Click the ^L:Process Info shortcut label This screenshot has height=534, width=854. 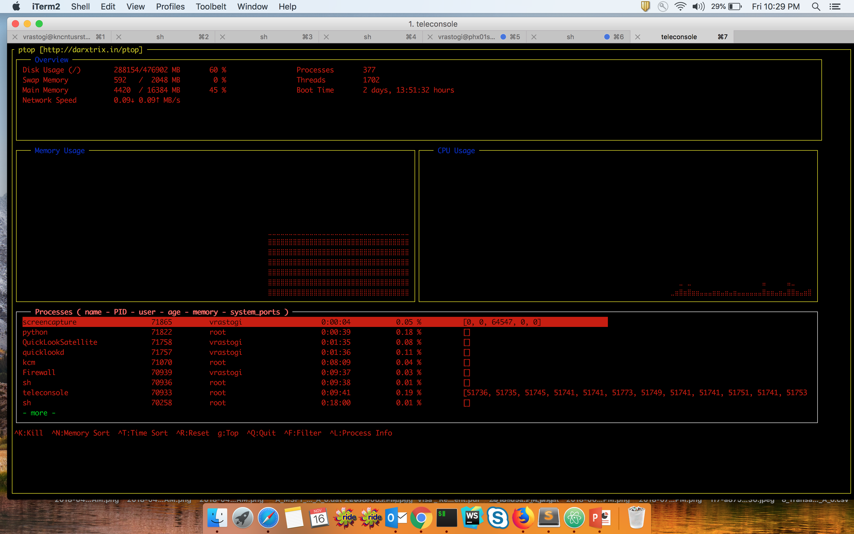pos(361,433)
